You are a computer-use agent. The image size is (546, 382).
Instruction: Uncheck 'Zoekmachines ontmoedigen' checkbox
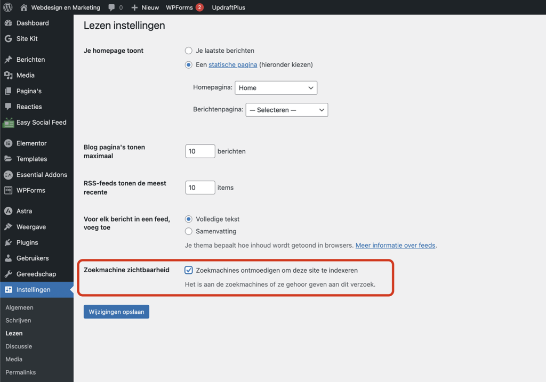[x=189, y=270]
